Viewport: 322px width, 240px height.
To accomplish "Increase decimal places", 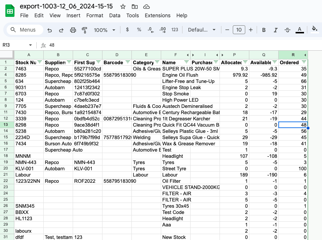I will pyautogui.click(x=163, y=30).
